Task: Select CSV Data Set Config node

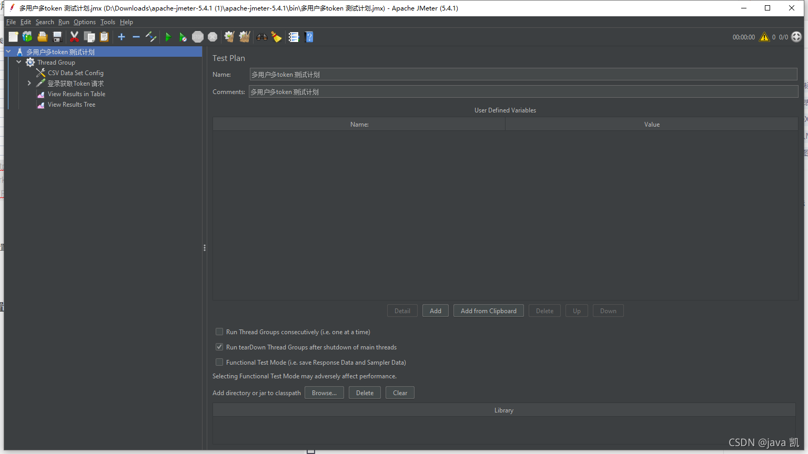Action: [x=76, y=73]
